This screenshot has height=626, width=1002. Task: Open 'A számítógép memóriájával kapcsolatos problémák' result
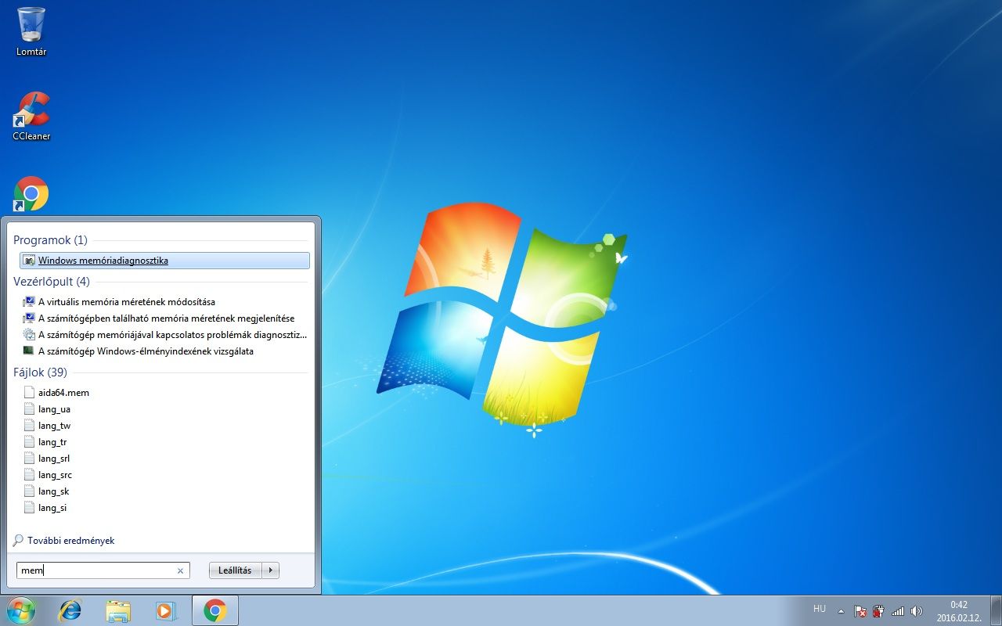click(165, 334)
